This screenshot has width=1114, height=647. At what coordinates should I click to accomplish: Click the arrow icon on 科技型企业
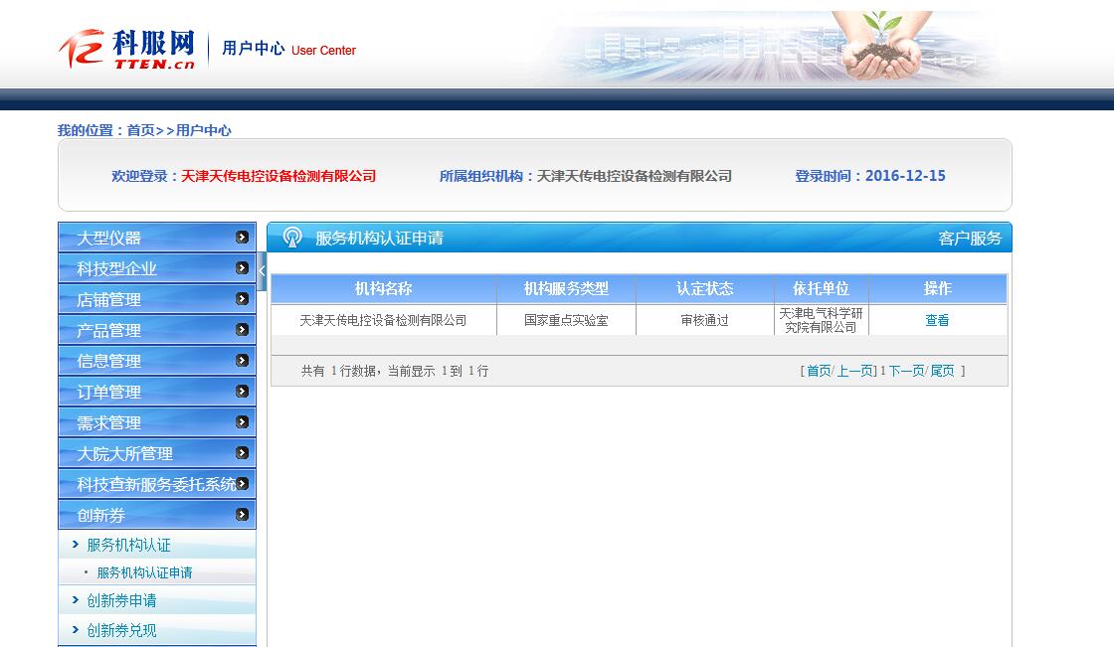coord(242,268)
